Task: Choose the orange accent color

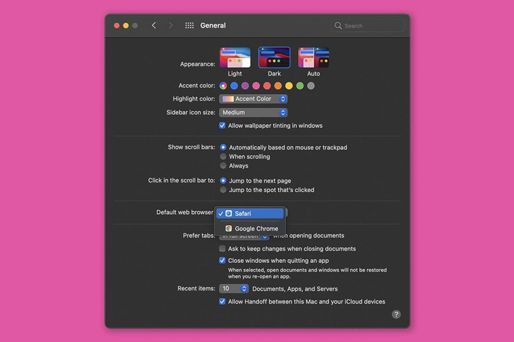Action: [278, 85]
